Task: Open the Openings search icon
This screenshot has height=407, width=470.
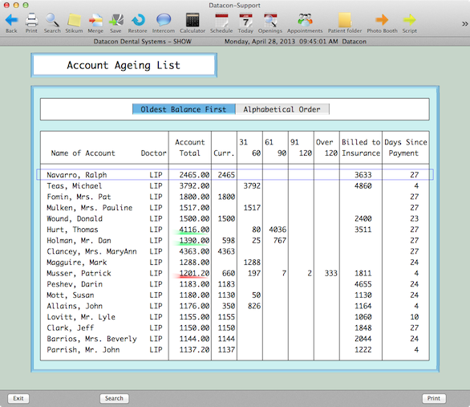Action: click(x=270, y=20)
